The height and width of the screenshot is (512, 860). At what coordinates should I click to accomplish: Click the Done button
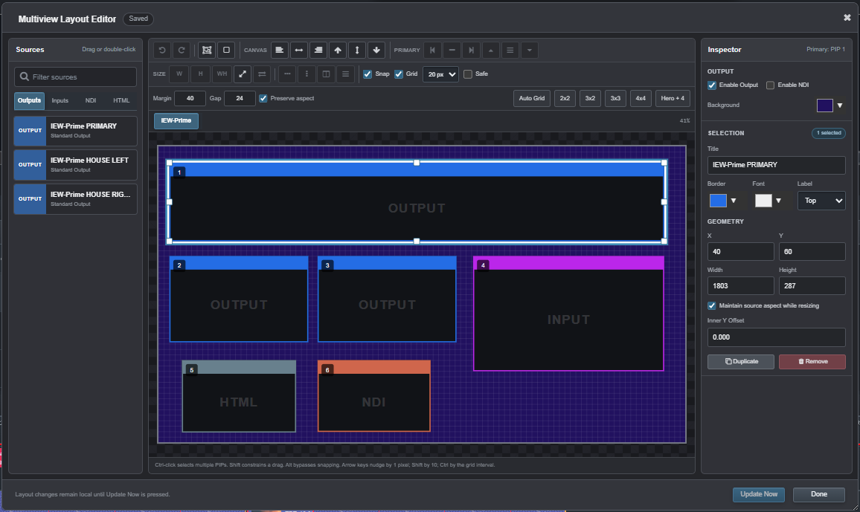click(x=818, y=494)
